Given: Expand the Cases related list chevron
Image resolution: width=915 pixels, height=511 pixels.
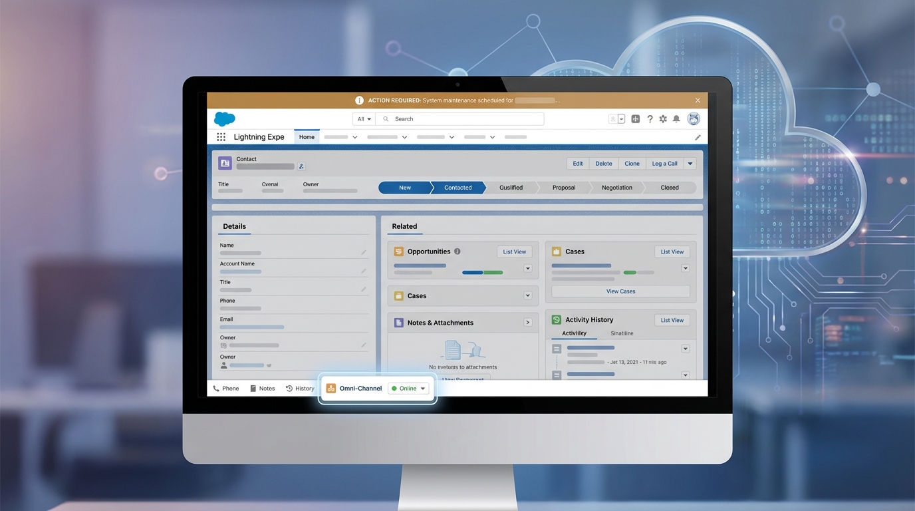Looking at the screenshot, I should (527, 295).
